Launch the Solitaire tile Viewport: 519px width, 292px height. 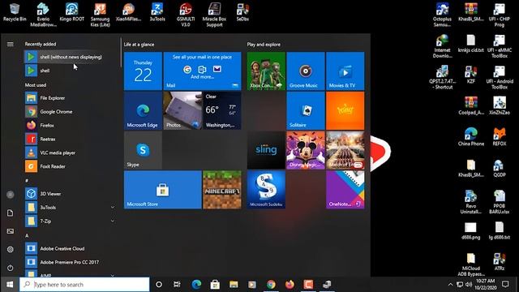click(306, 110)
